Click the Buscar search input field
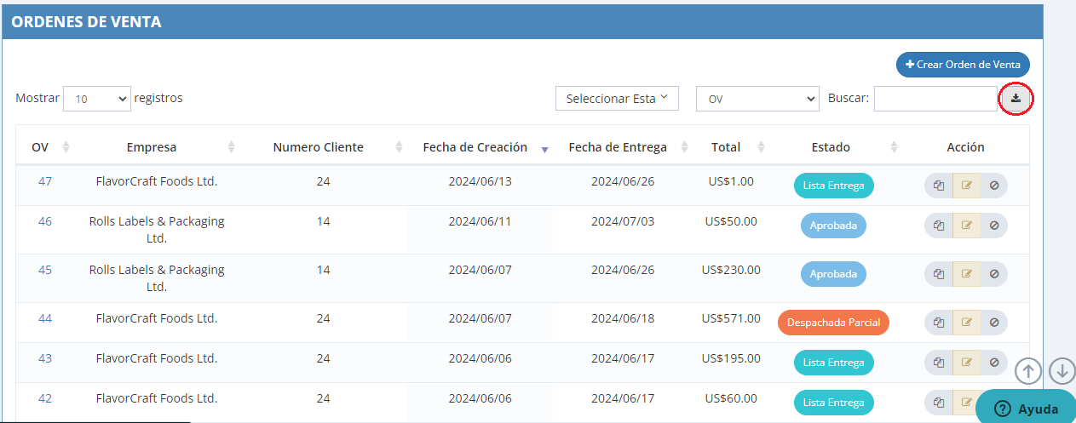1076x423 pixels. pos(935,99)
